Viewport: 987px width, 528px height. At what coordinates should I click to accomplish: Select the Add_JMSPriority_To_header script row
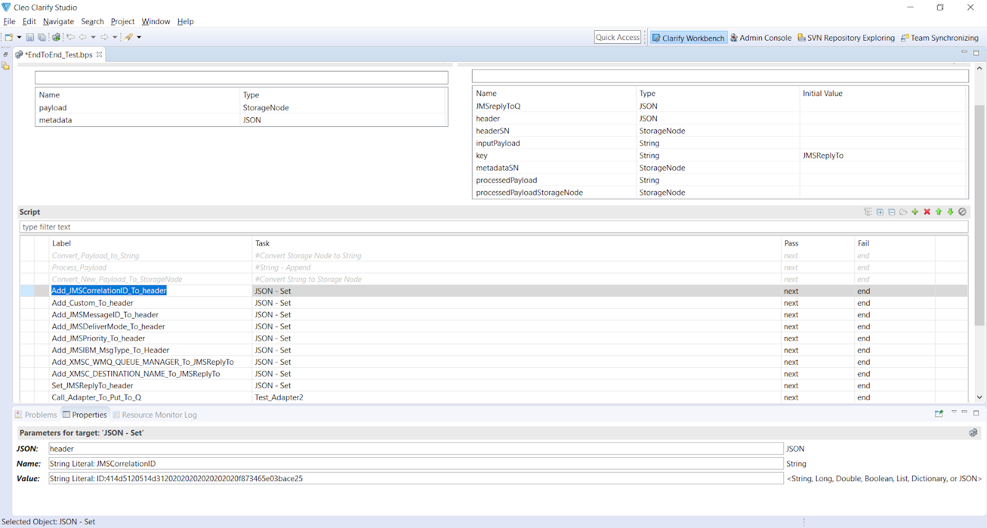coord(493,338)
